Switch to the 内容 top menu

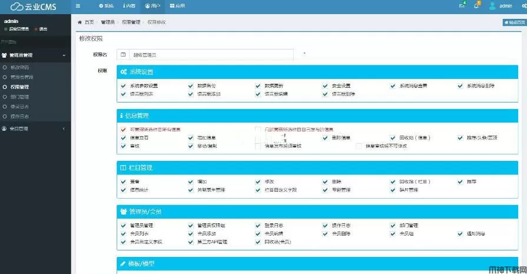129,6
